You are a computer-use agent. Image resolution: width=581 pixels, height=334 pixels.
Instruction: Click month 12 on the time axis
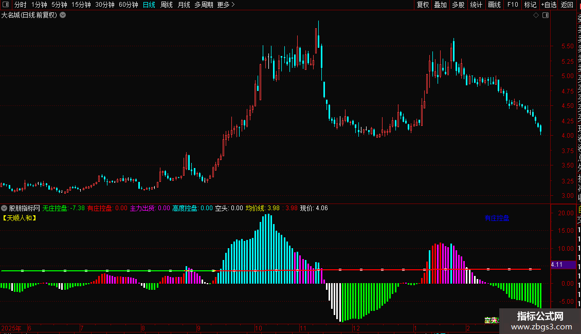(x=356, y=328)
